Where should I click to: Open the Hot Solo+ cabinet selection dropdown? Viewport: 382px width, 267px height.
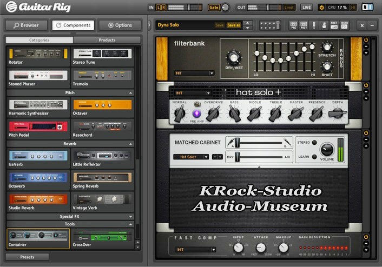click(191, 157)
